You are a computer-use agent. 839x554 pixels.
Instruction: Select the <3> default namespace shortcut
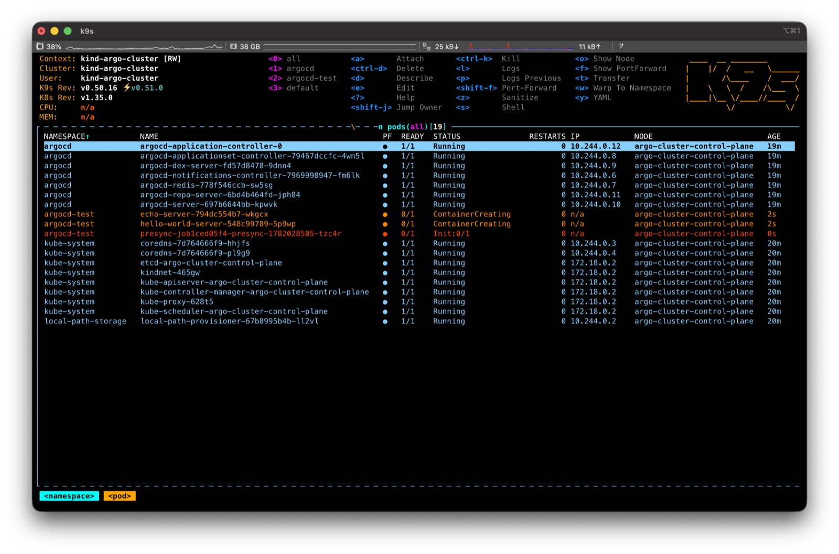point(294,88)
